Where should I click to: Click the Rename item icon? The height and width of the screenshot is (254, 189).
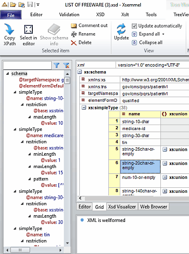coord(73,34)
